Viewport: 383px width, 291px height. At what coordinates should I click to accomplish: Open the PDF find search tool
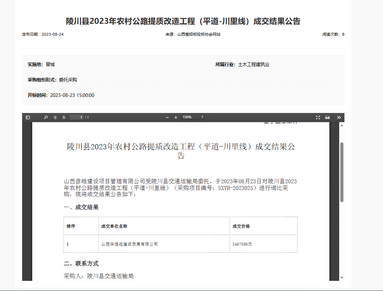[x=46, y=118]
